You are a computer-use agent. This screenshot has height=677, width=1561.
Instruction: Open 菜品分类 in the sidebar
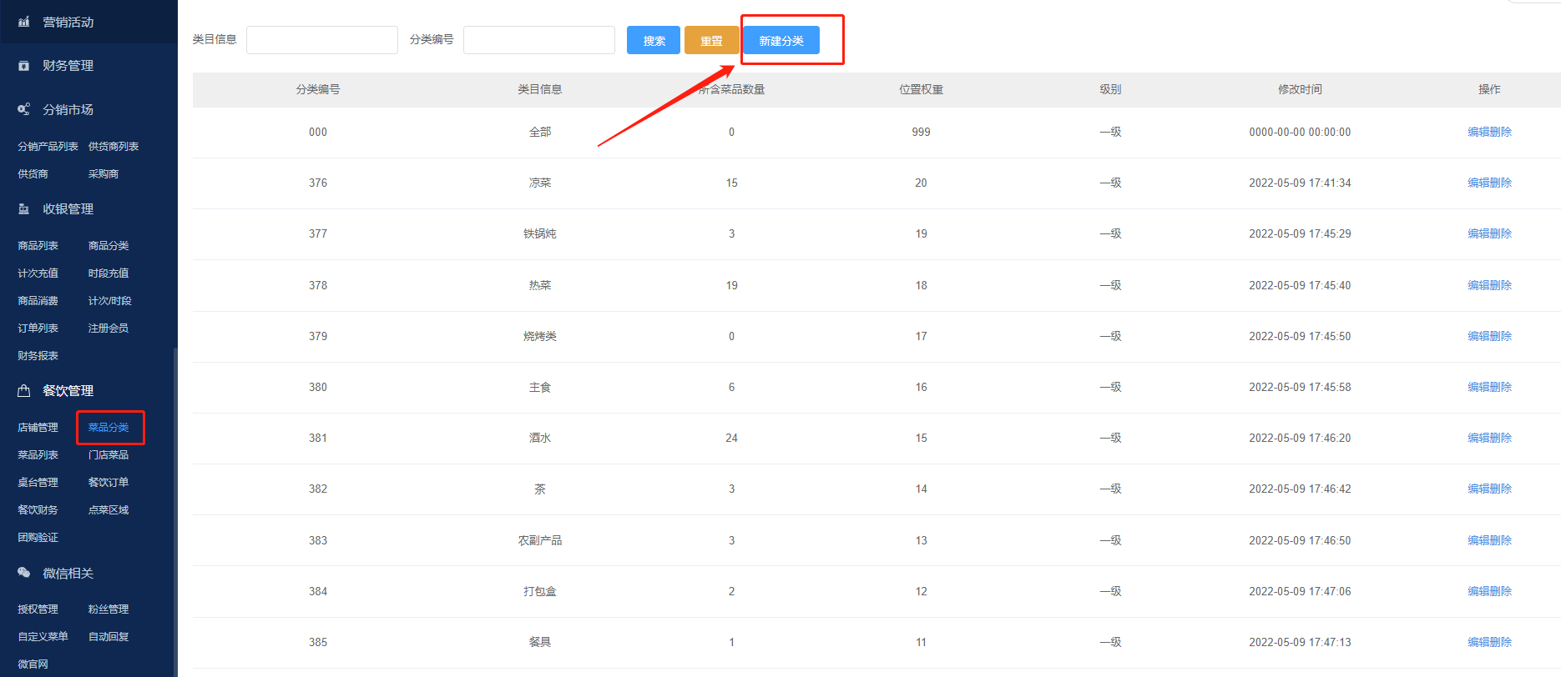point(109,428)
